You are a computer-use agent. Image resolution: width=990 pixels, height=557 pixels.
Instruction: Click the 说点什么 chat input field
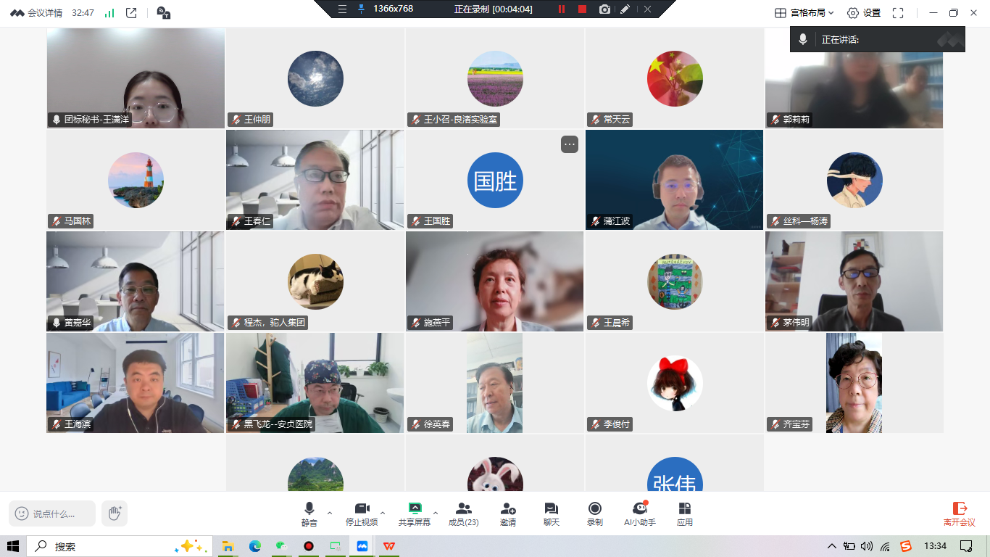pyautogui.click(x=52, y=513)
